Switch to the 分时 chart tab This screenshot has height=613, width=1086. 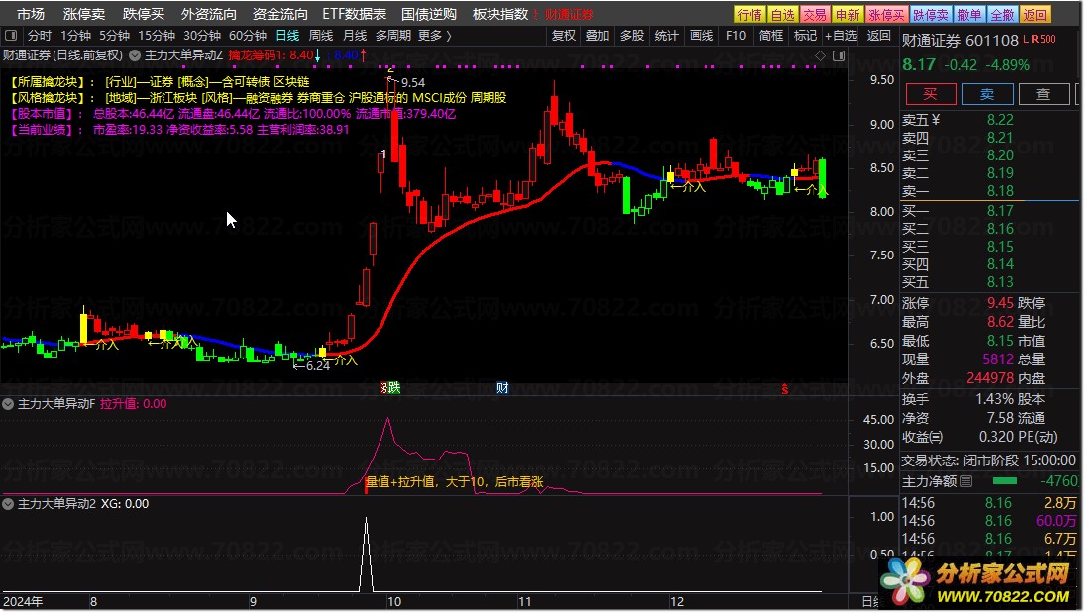(40, 35)
